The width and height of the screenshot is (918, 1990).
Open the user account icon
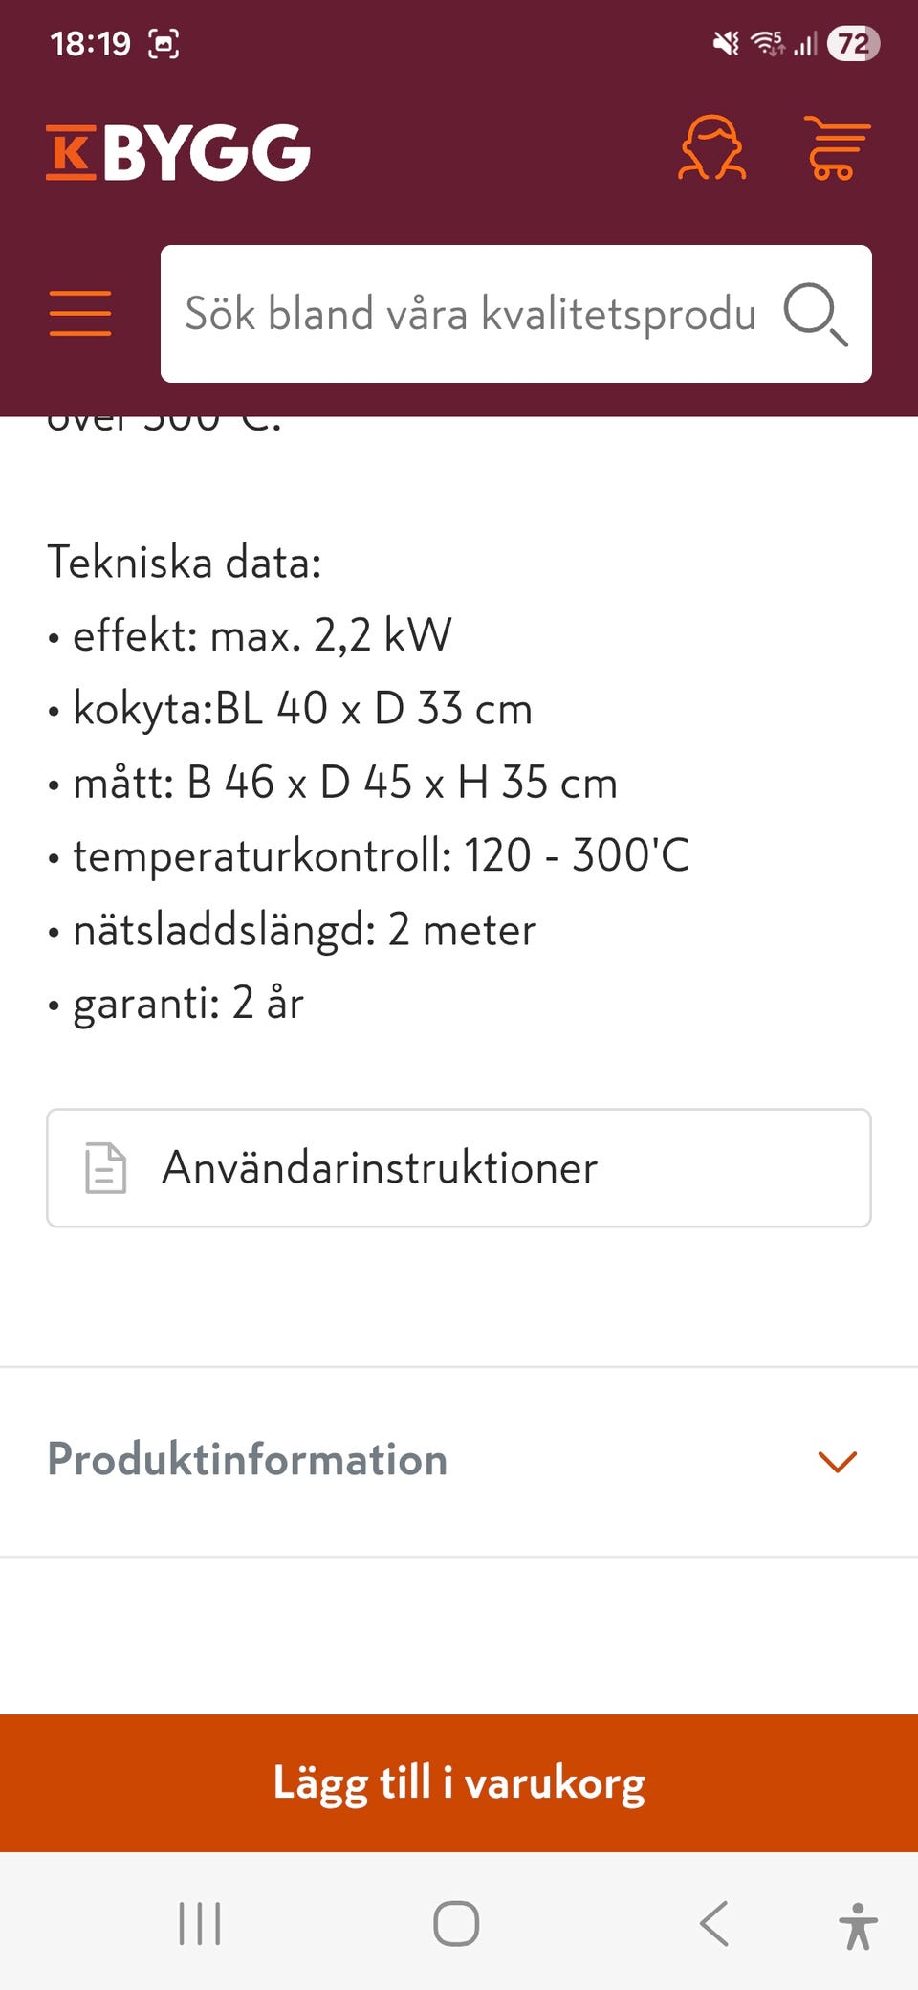click(711, 148)
